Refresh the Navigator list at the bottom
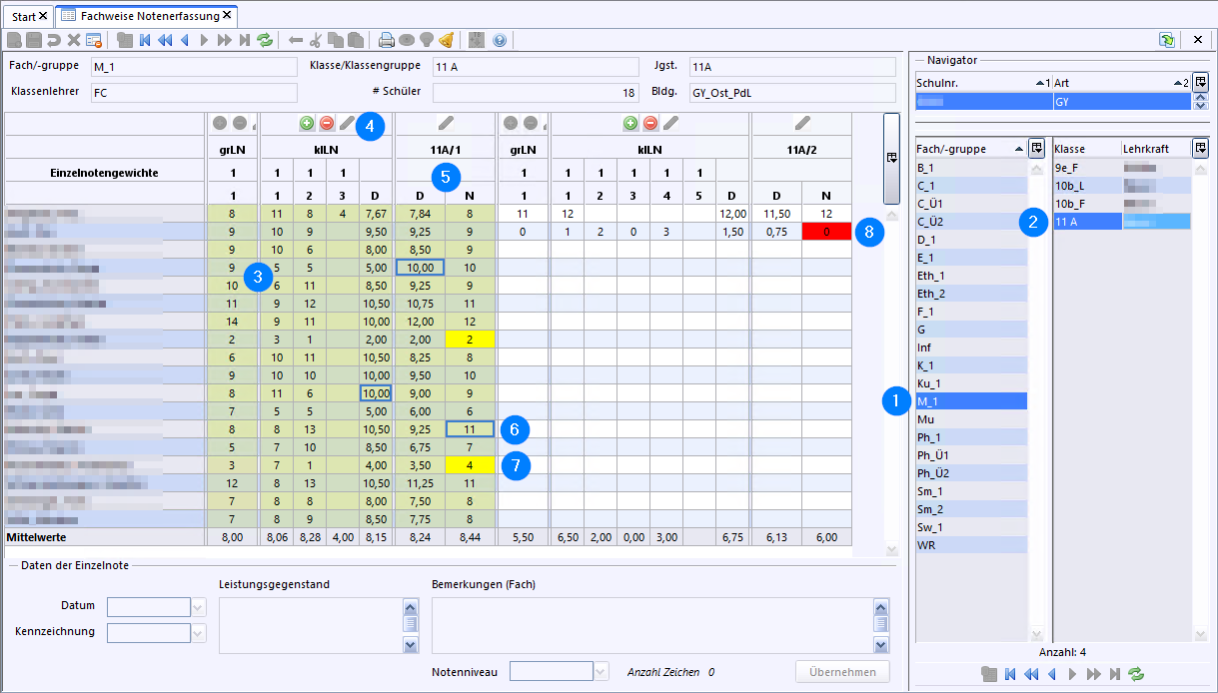Viewport: 1218px width, 693px height. point(1136,674)
